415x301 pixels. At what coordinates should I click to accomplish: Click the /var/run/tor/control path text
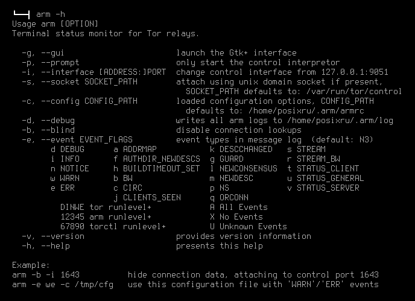(x=354, y=91)
